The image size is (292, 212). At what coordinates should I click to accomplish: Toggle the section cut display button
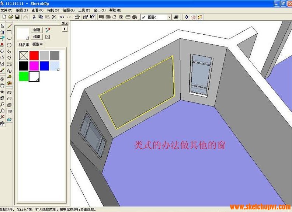point(200,17)
